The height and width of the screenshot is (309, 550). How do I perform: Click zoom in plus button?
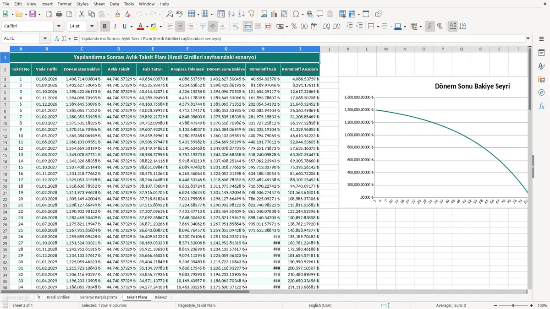(x=532, y=305)
